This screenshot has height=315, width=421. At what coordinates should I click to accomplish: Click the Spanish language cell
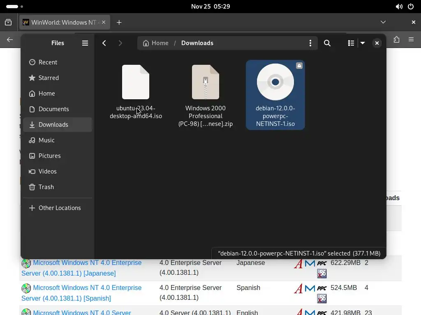[248, 288]
